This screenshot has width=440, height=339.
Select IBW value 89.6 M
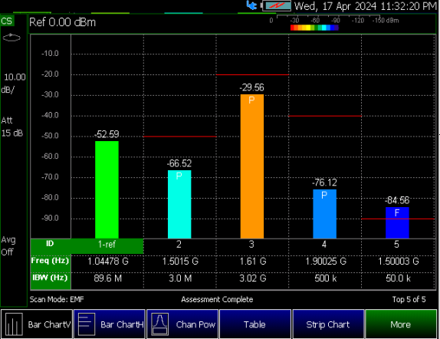coord(108,278)
